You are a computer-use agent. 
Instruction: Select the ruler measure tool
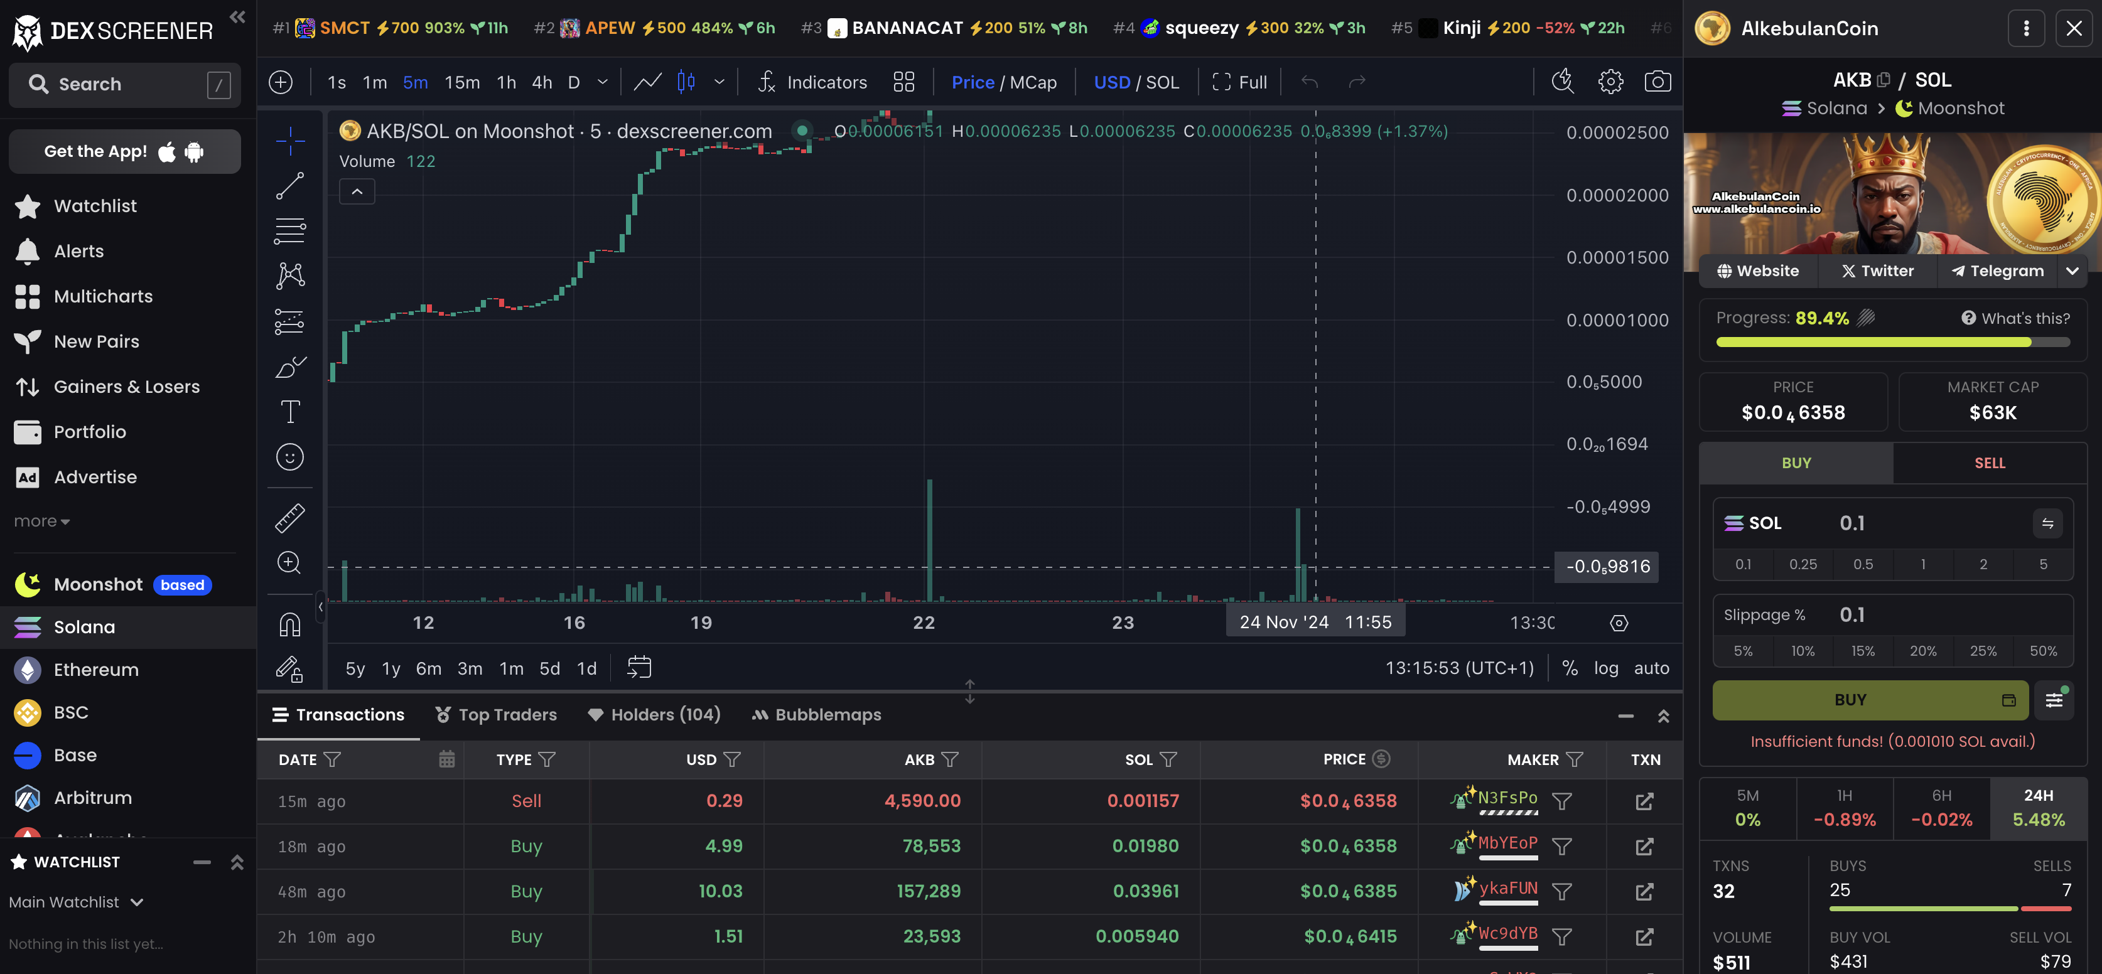tap(289, 517)
